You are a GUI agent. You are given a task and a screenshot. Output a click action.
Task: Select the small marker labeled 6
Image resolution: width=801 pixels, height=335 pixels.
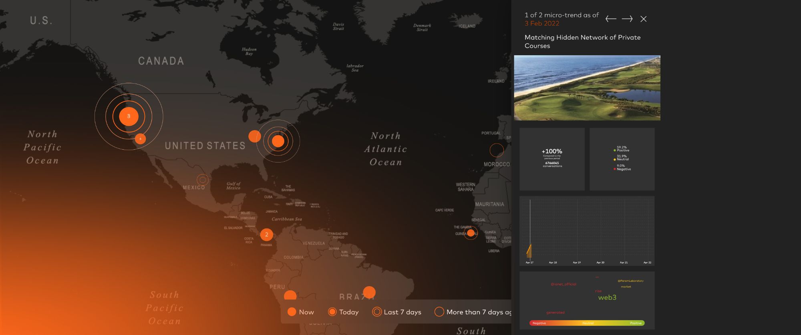[x=140, y=139]
